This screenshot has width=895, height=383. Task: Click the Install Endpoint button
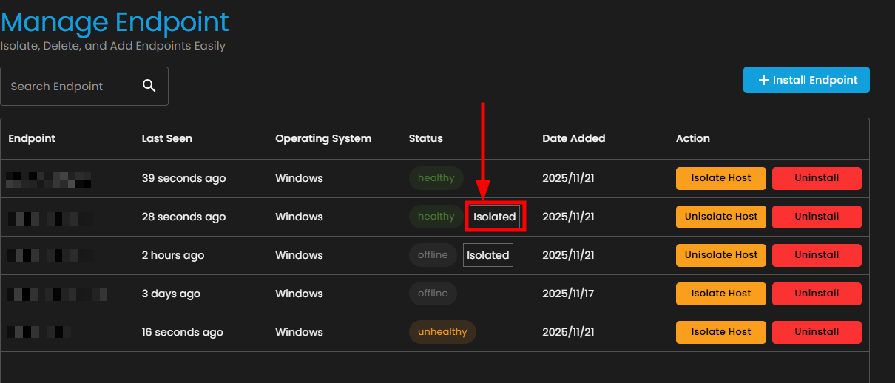coord(806,80)
